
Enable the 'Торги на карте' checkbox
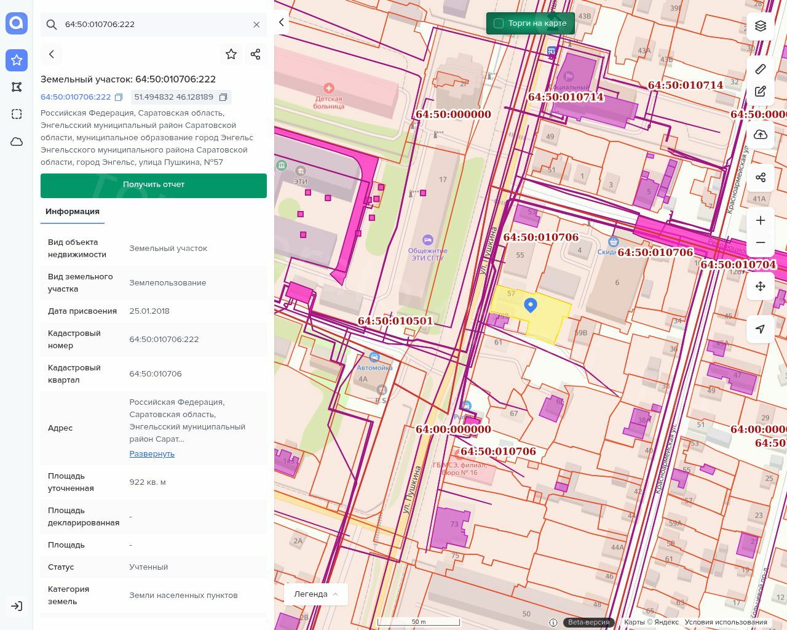(x=499, y=23)
